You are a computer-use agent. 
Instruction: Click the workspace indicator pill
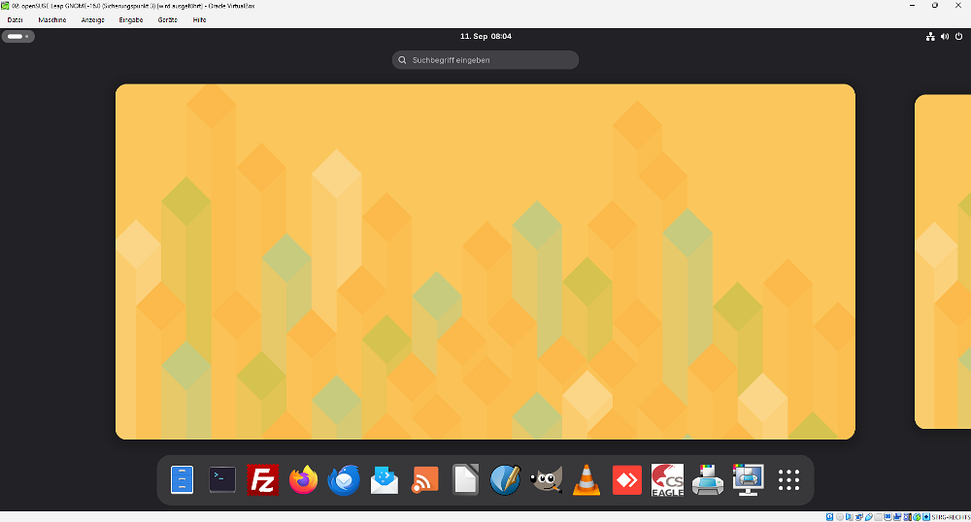pos(17,36)
